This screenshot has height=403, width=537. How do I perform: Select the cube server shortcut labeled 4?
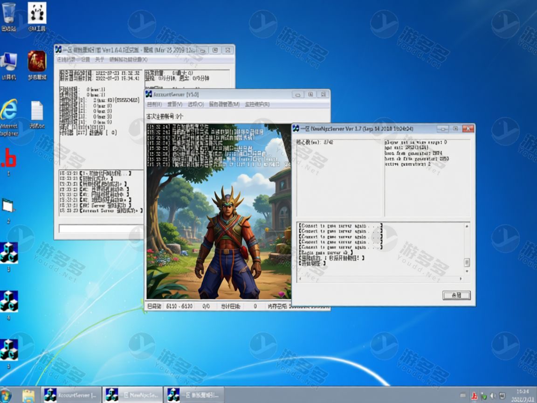pos(9,301)
